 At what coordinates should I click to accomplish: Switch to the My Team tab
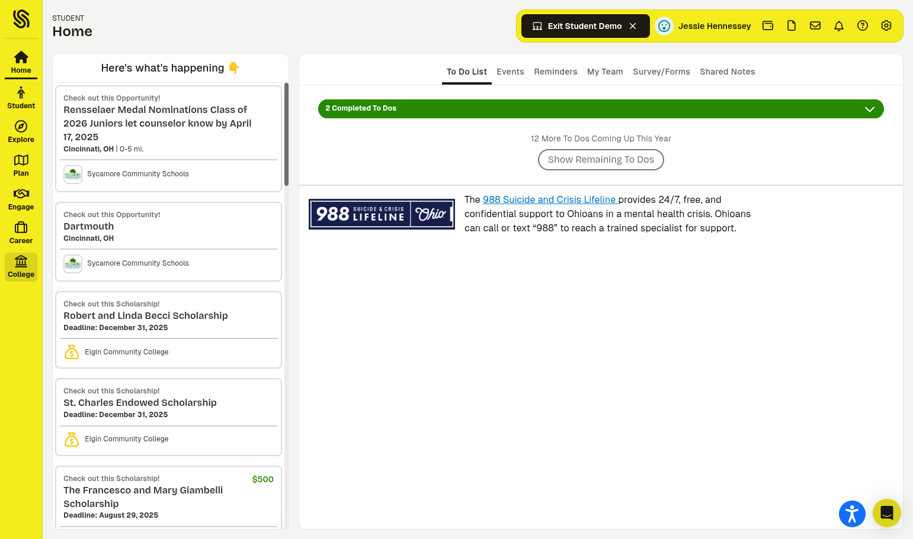pyautogui.click(x=605, y=72)
